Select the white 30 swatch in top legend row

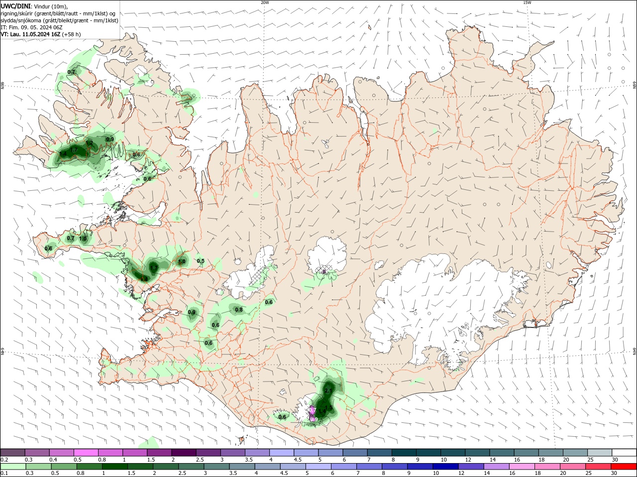624,453
